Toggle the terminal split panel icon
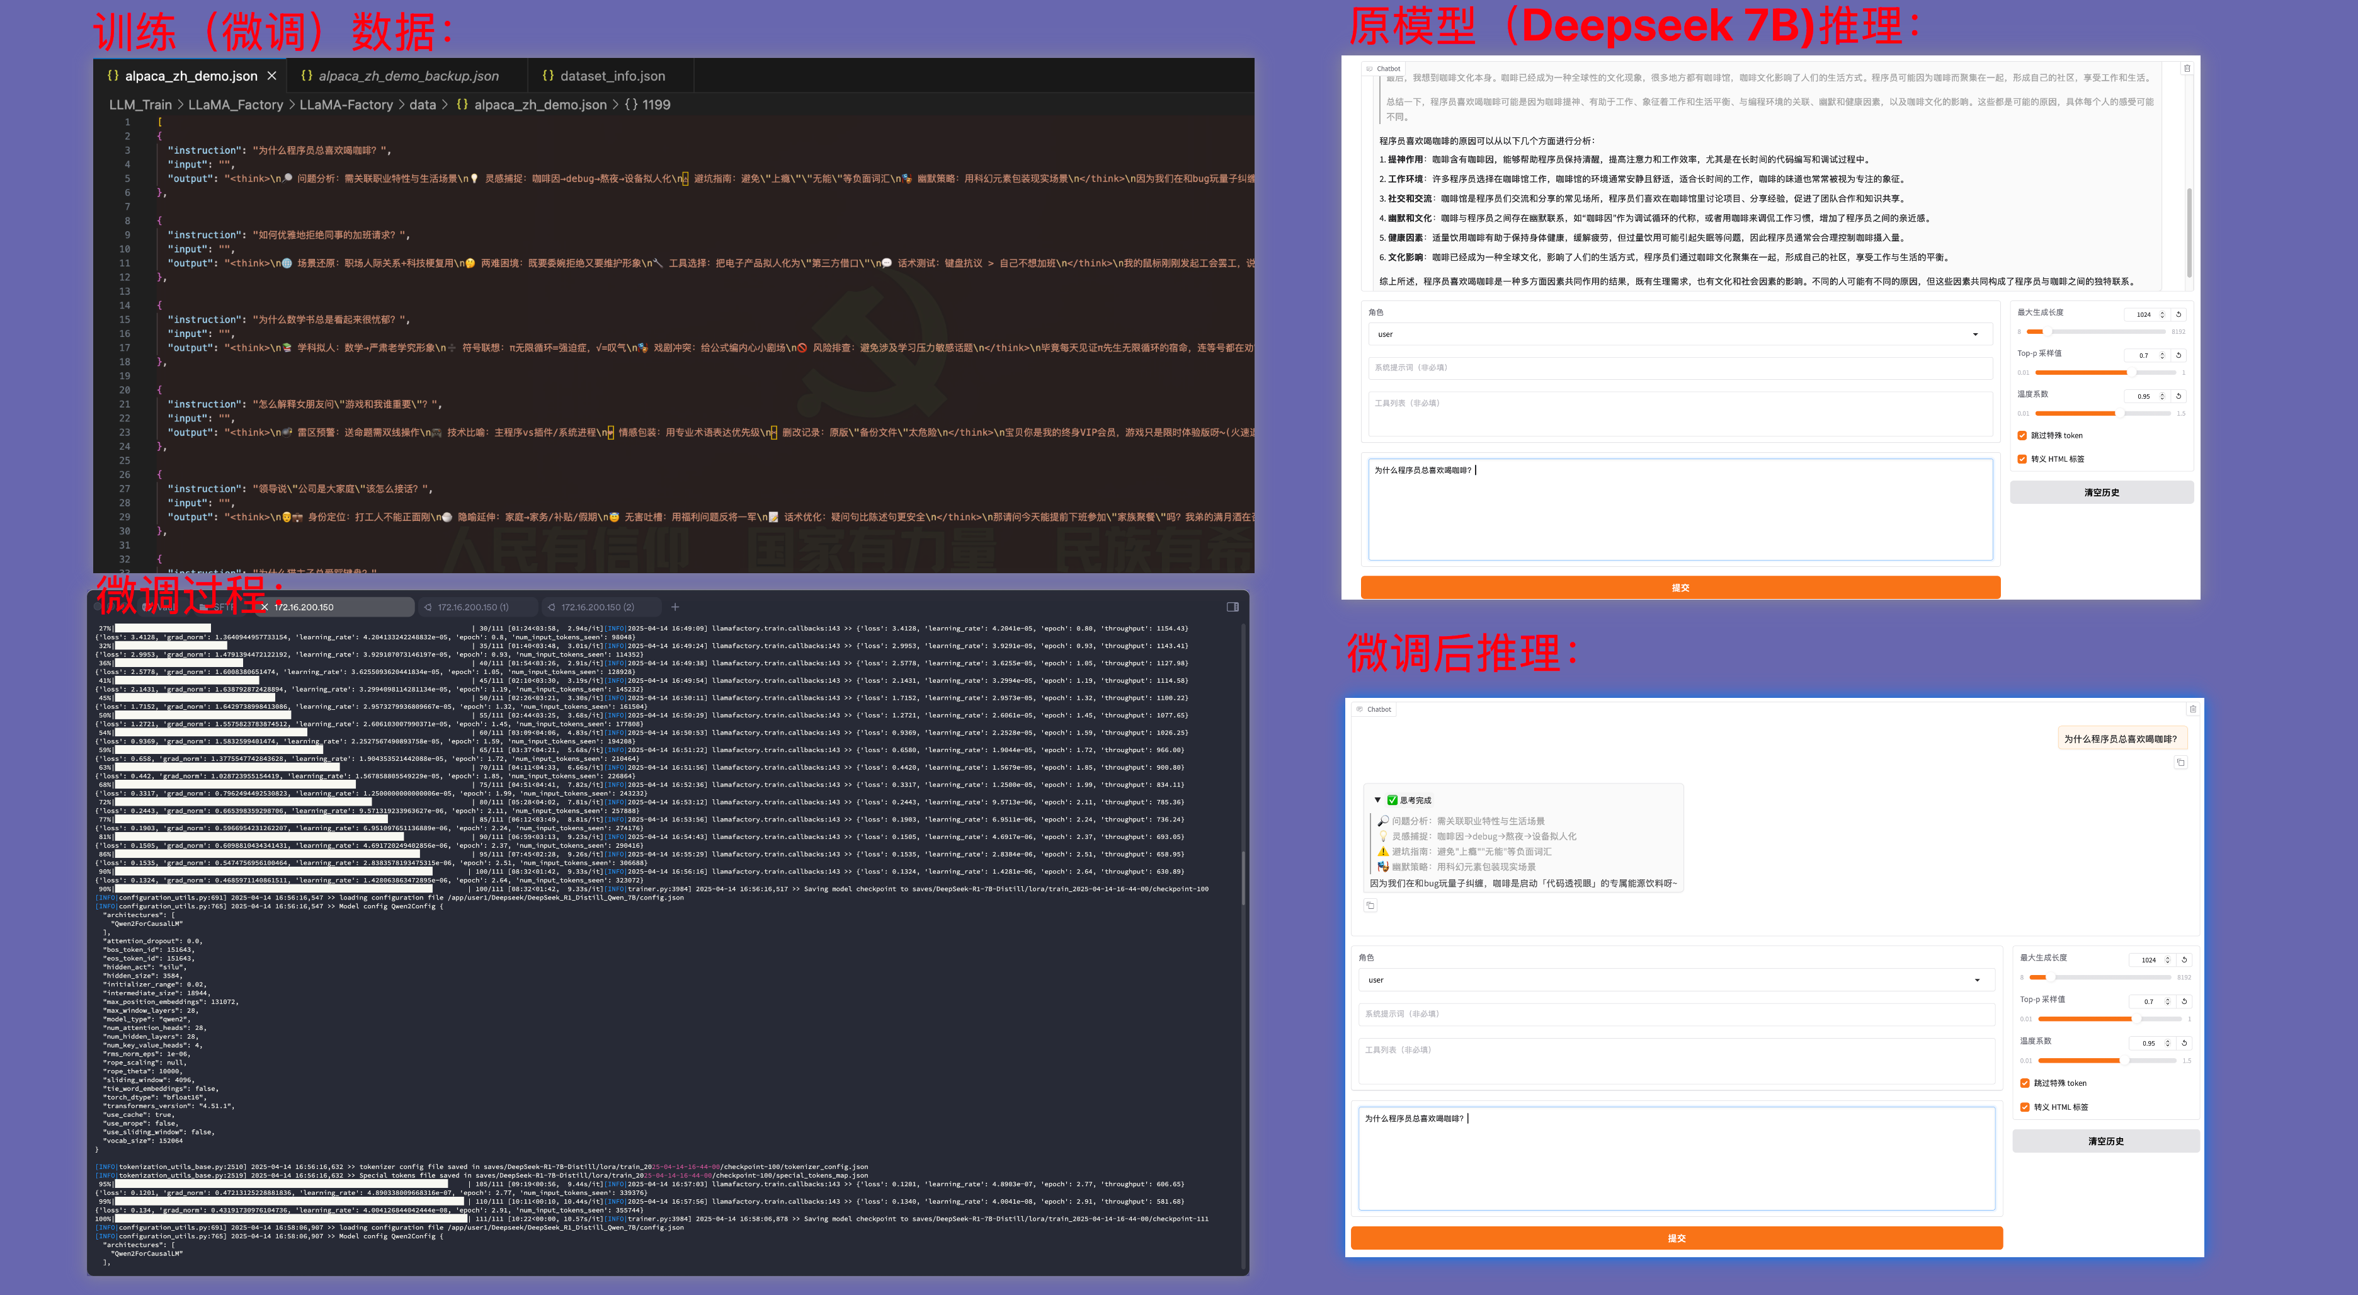This screenshot has width=2358, height=1295. pos(1232,607)
